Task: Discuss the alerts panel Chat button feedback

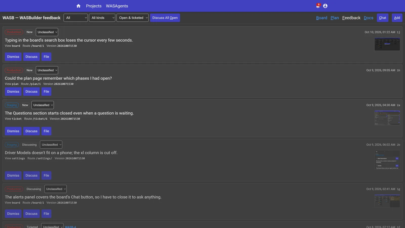Action: coord(31,214)
